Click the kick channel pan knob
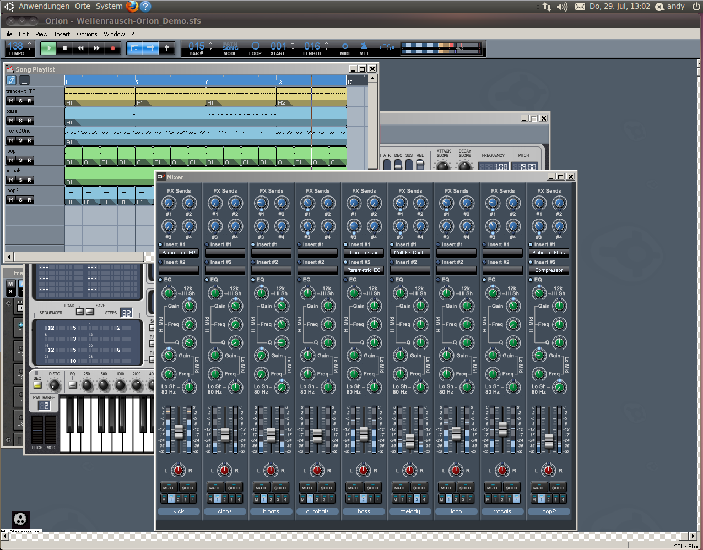 click(x=178, y=470)
